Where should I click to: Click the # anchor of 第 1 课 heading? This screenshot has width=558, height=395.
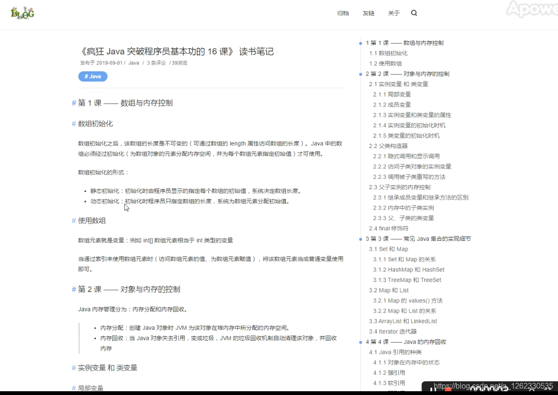[74, 103]
